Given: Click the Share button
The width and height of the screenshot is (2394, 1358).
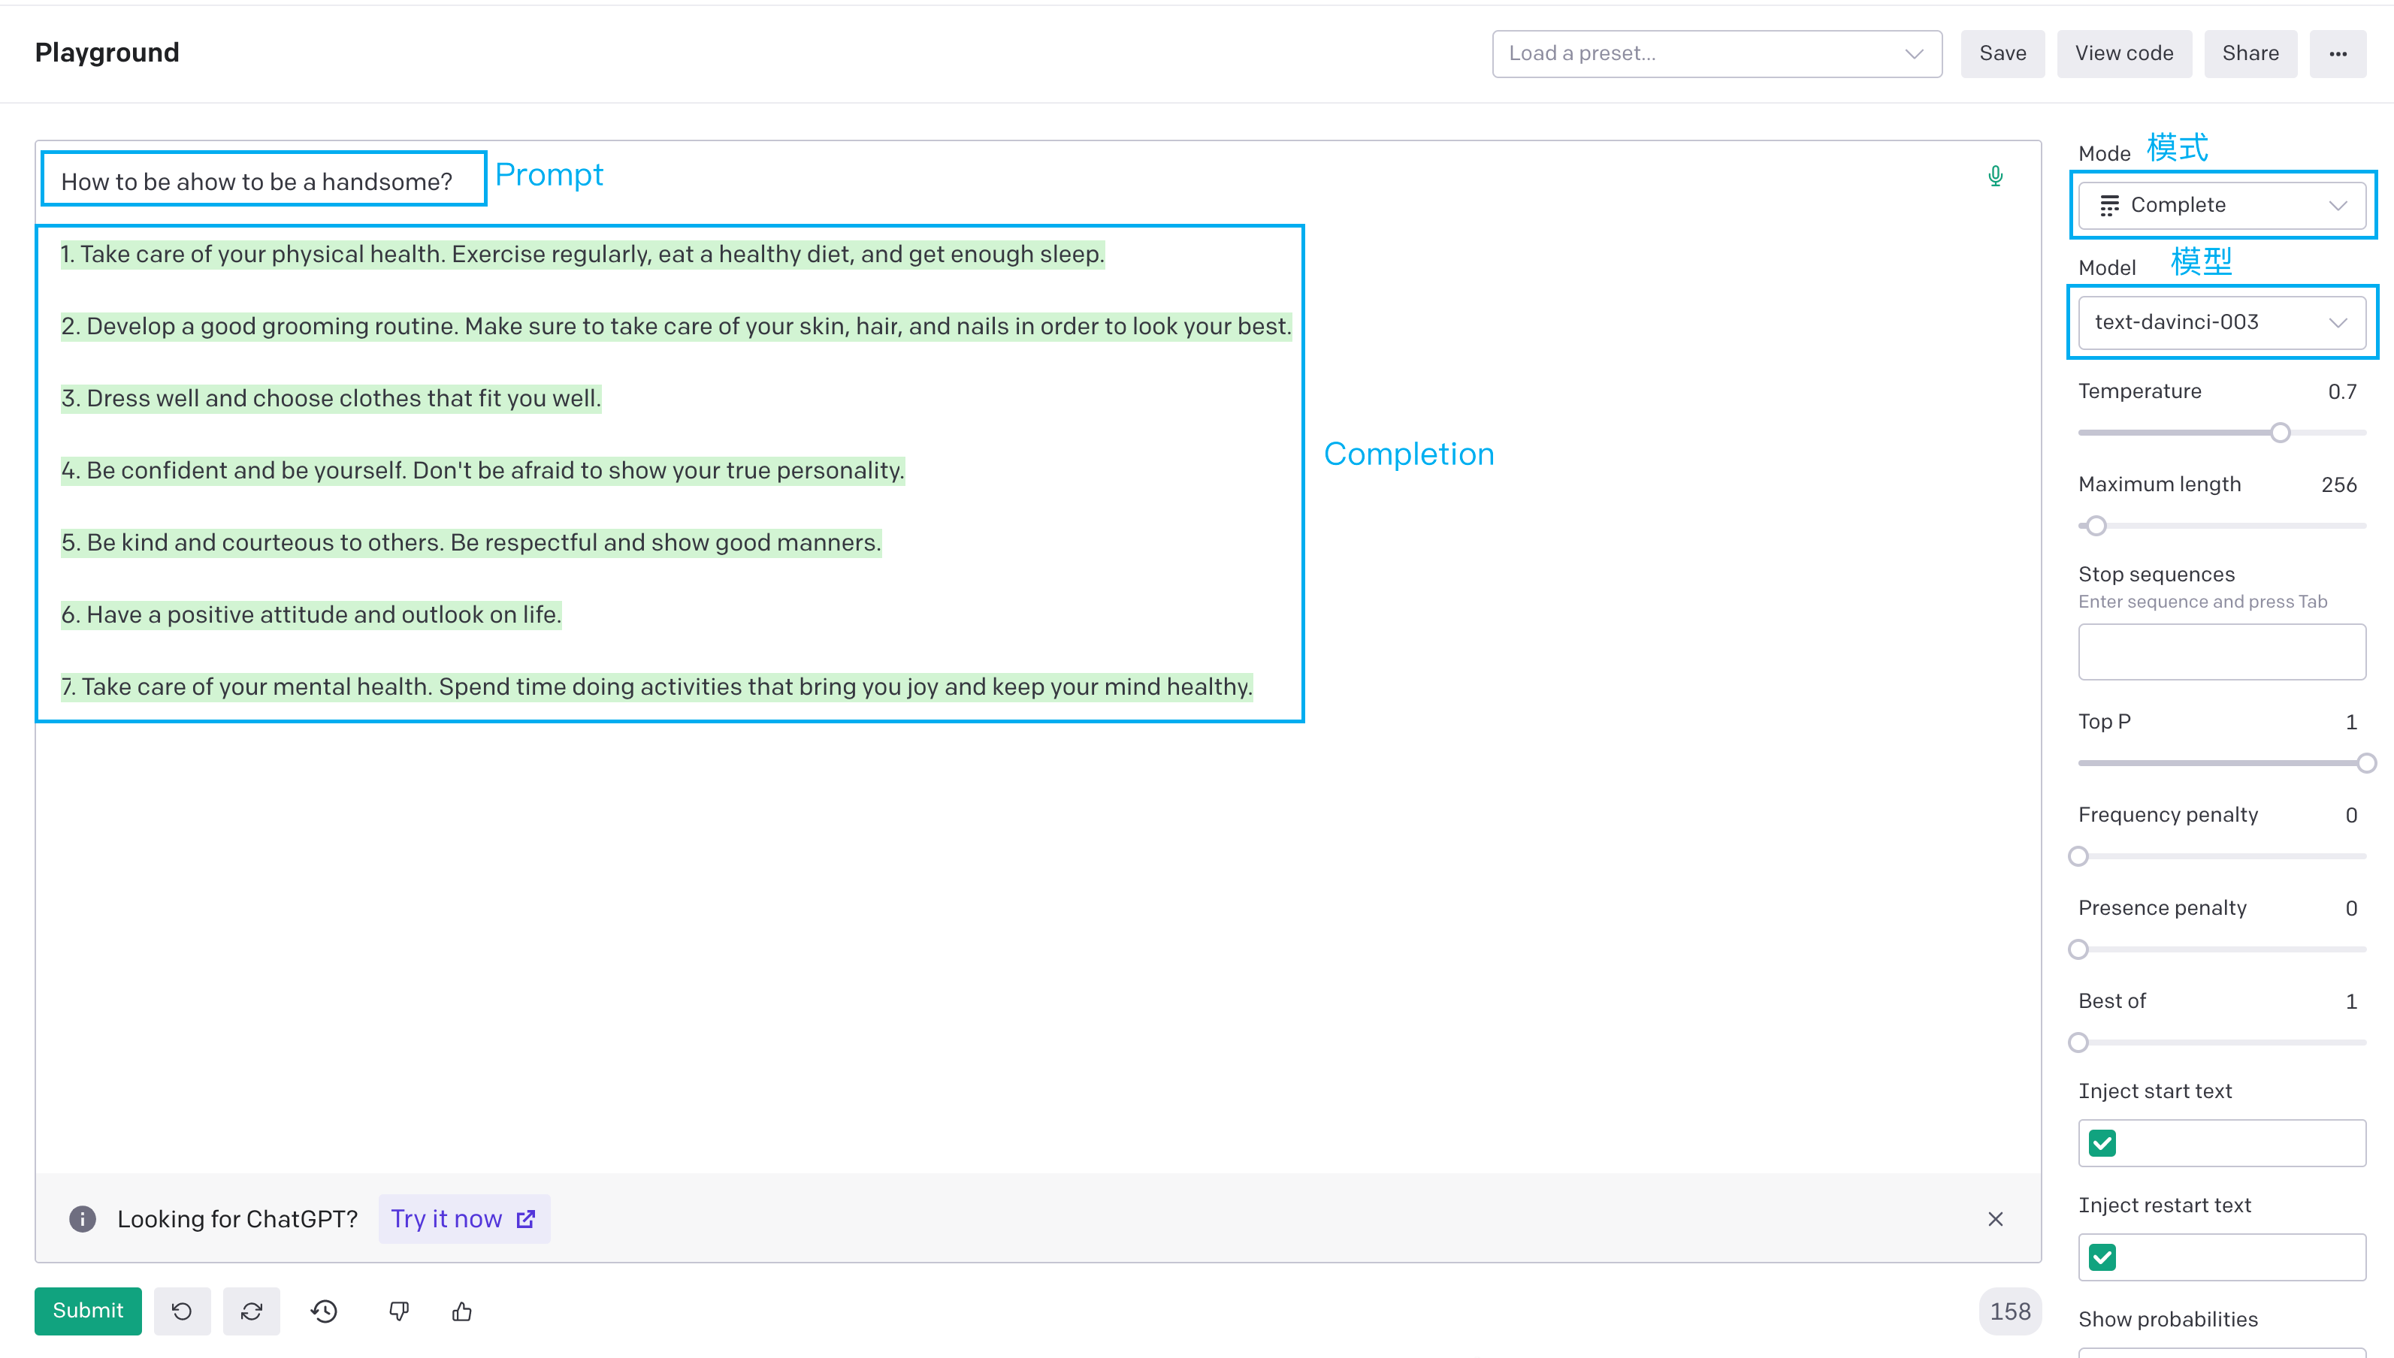Looking at the screenshot, I should coord(2250,54).
